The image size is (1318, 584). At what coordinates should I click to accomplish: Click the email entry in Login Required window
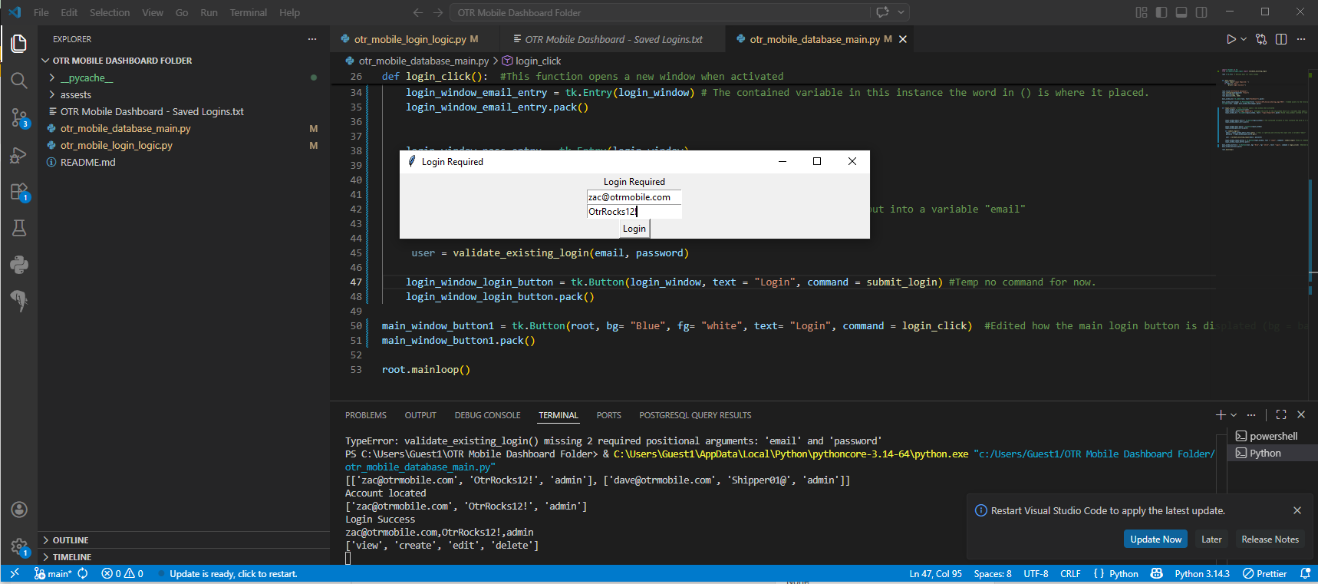[x=634, y=197]
